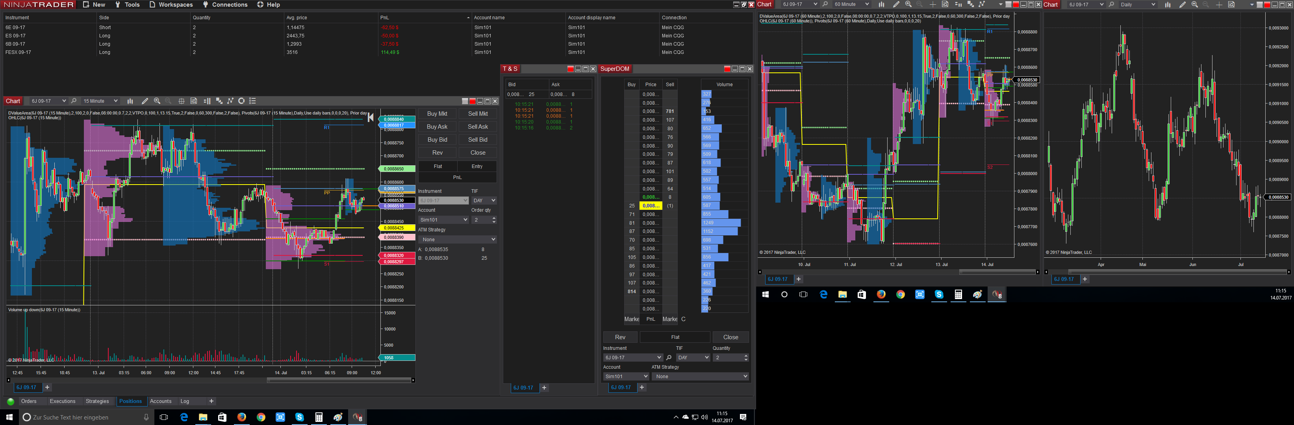1294x425 pixels.
Task: Open bar type selector in 15 Minute chart
Action: [130, 101]
